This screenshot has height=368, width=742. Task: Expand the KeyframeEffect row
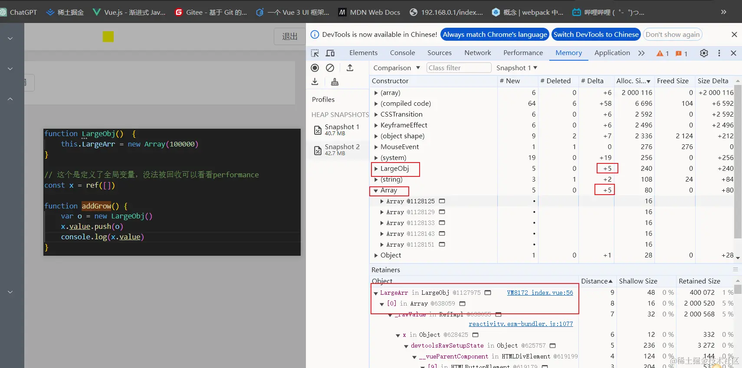pos(376,125)
